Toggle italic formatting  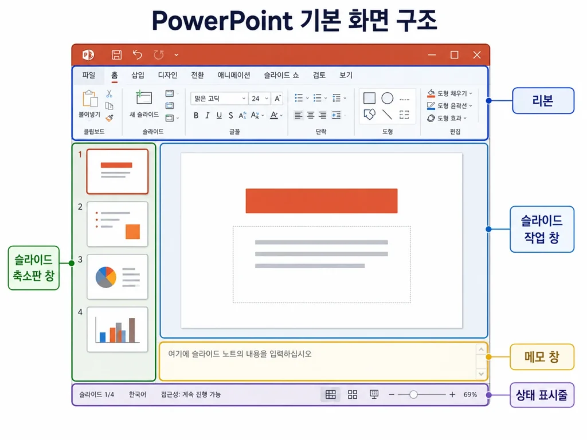[208, 116]
